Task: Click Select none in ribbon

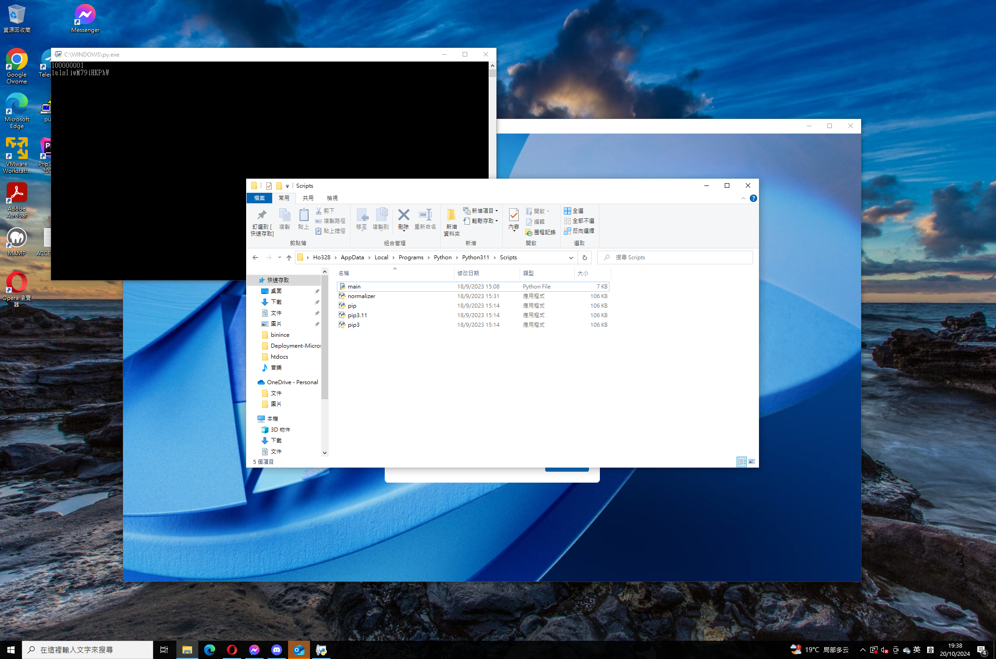Action: pos(579,221)
